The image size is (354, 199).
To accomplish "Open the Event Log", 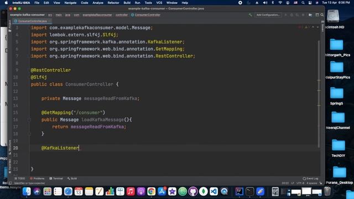I will coord(310,179).
